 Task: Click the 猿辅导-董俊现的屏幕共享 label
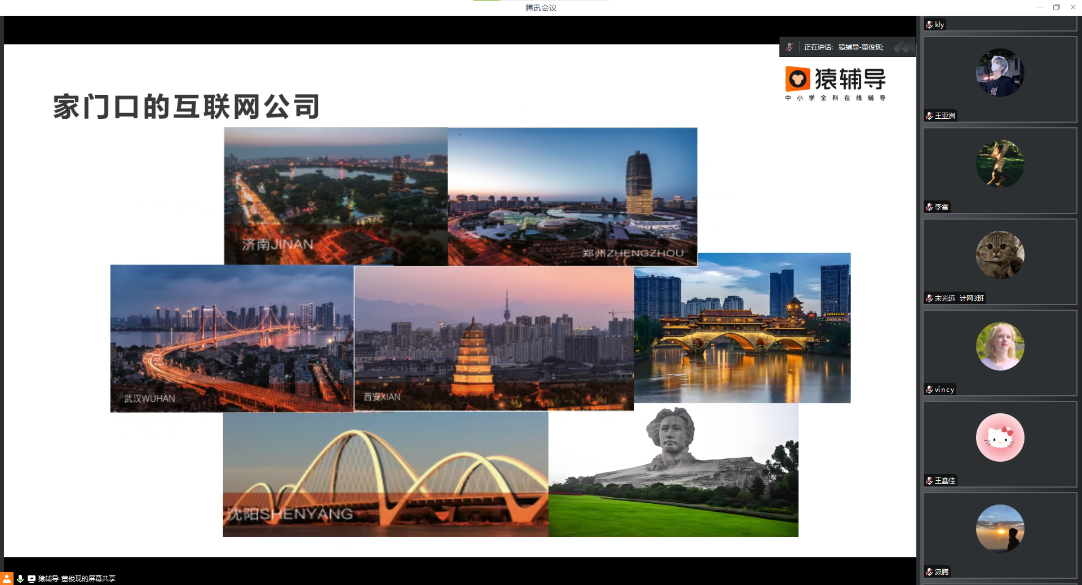pos(77,579)
